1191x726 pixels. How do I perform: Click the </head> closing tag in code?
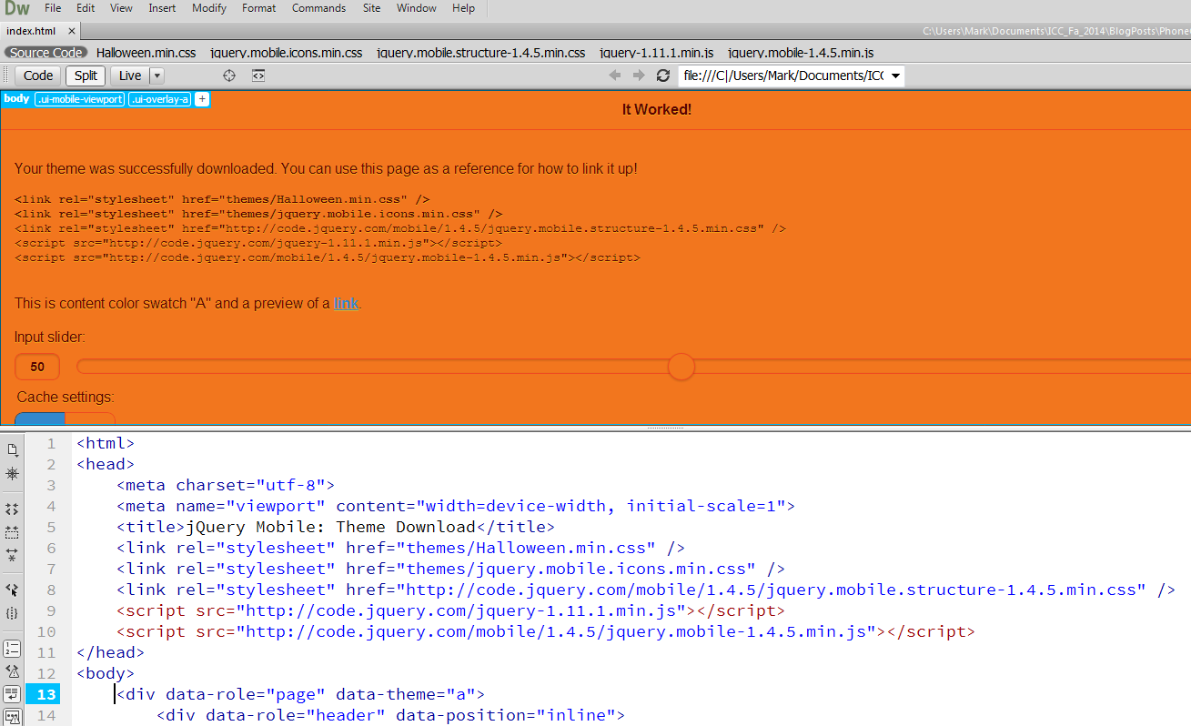110,652
